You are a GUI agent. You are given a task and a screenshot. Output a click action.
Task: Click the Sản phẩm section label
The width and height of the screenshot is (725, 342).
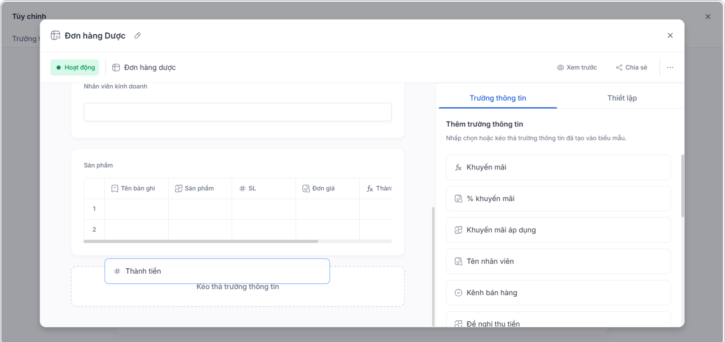(x=98, y=165)
